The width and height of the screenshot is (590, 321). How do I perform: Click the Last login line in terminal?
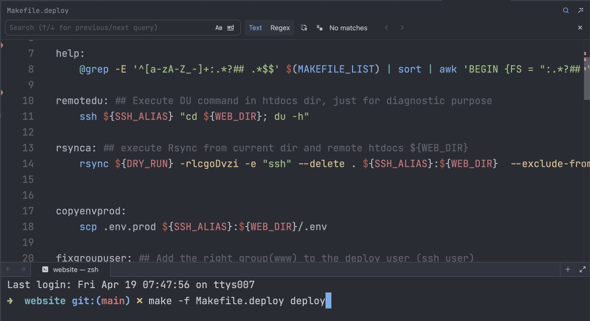coord(131,285)
